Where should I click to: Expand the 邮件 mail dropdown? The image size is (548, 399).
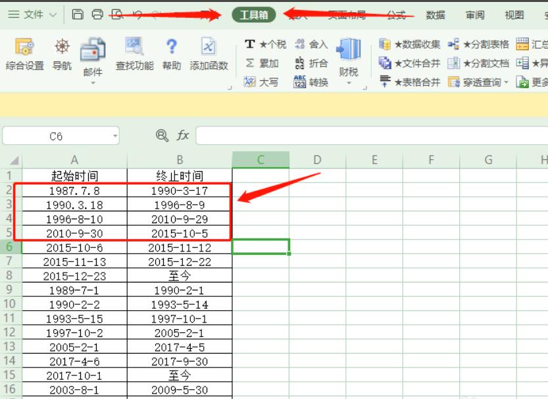pos(93,83)
